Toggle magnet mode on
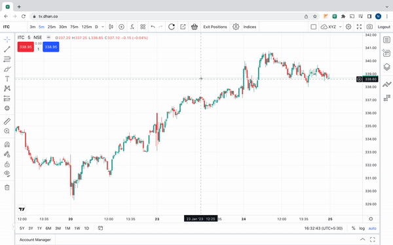This screenshot has height=245, width=393. [x=7, y=144]
